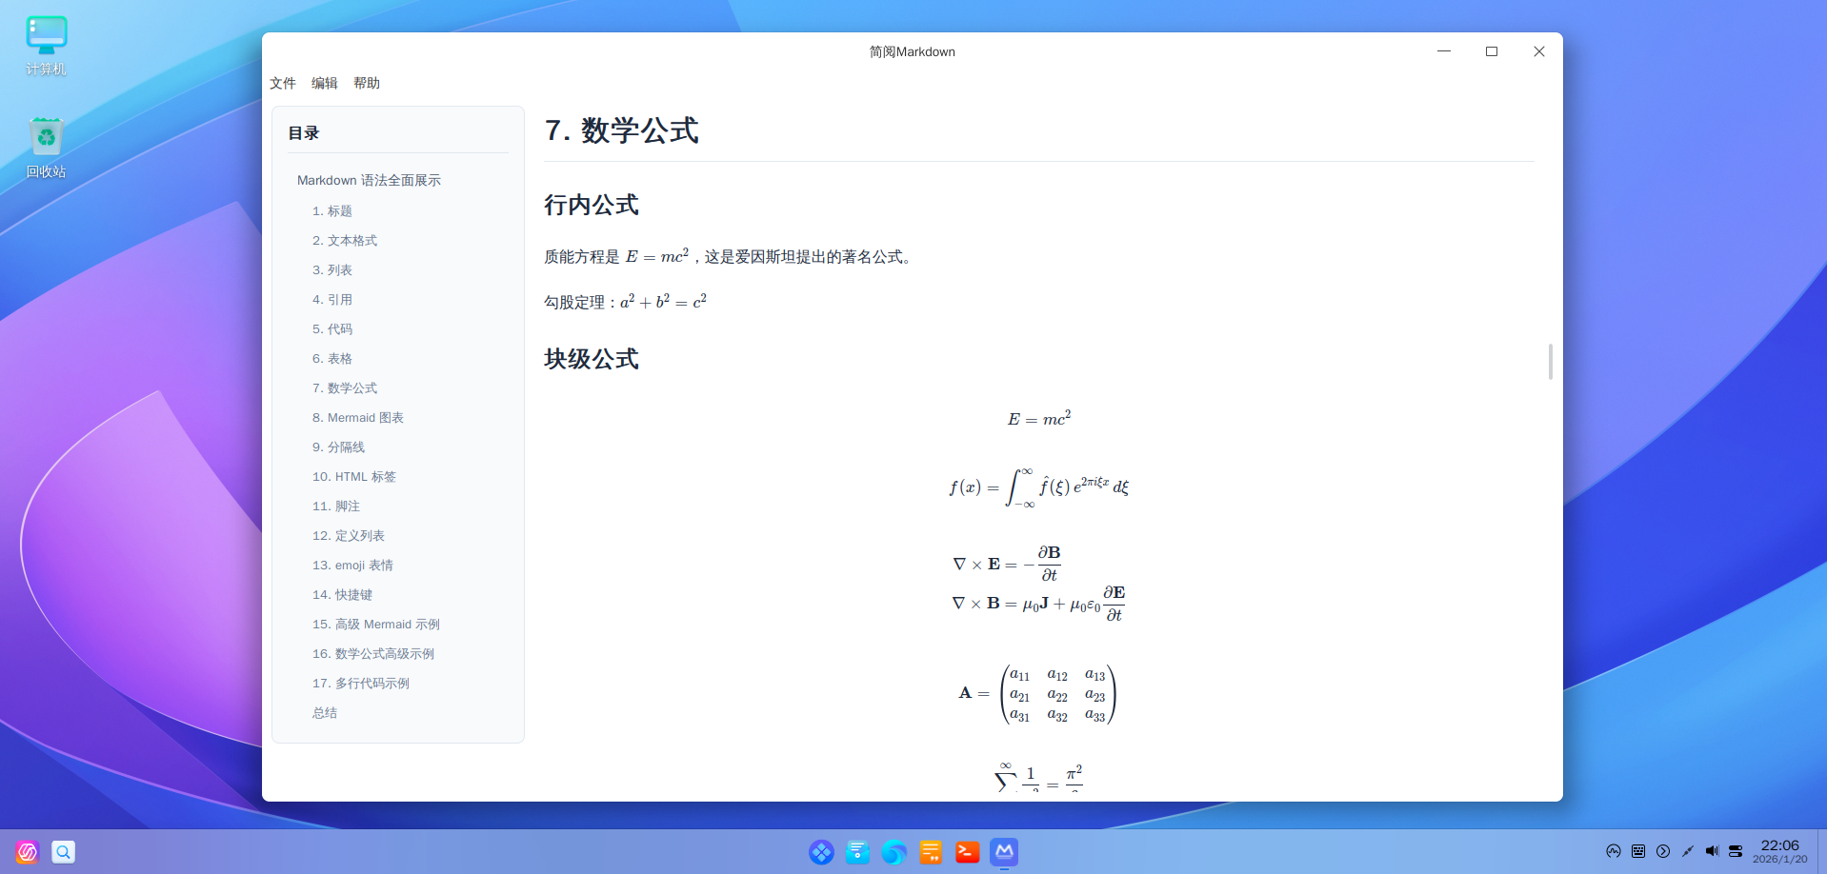Click the screen recording pen tray icon
The width and height of the screenshot is (1827, 874).
(1688, 851)
